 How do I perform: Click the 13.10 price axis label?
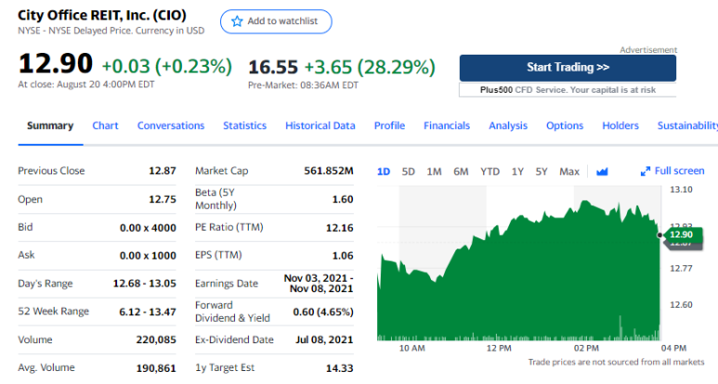click(681, 190)
